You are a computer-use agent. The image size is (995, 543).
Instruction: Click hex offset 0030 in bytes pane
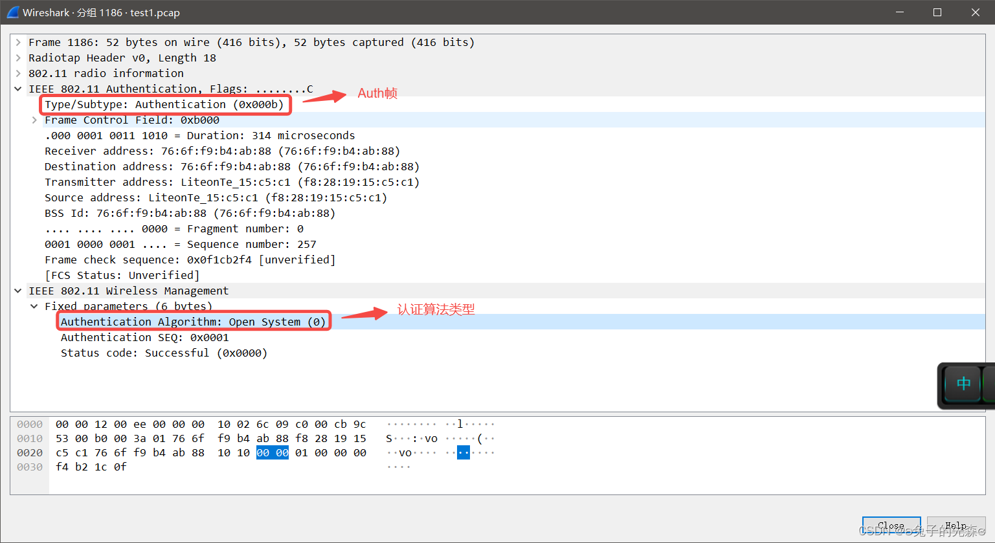[x=30, y=467]
